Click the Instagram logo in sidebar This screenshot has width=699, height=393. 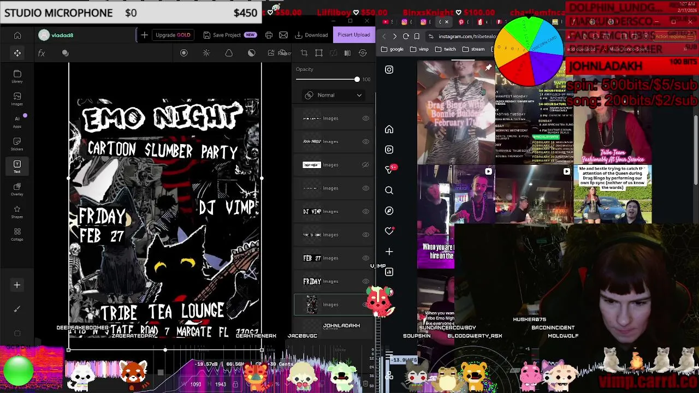pos(389,69)
